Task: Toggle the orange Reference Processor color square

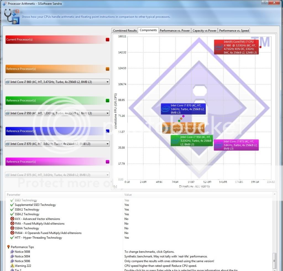Action: [x=108, y=69]
